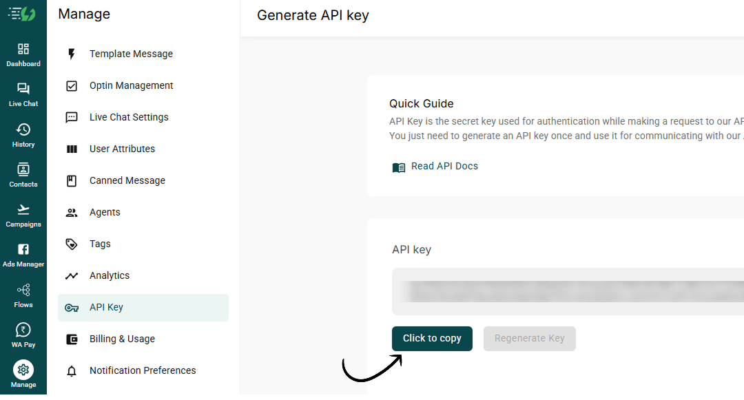Open WA Pay rupee icon
This screenshot has height=400, width=744.
point(23,330)
